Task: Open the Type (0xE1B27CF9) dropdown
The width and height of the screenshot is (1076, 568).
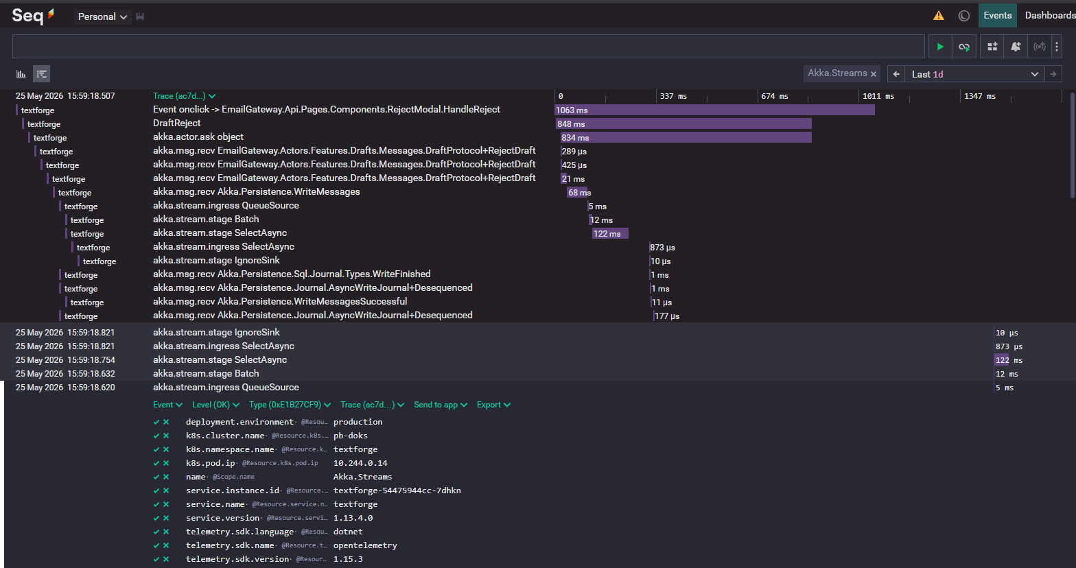Action: [290, 405]
